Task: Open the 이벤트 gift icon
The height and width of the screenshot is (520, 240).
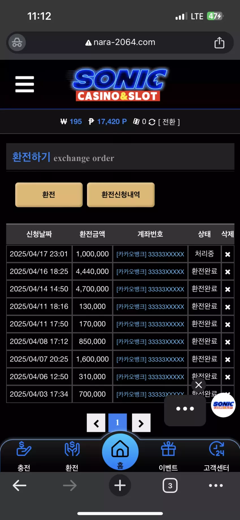Action: tap(168, 449)
